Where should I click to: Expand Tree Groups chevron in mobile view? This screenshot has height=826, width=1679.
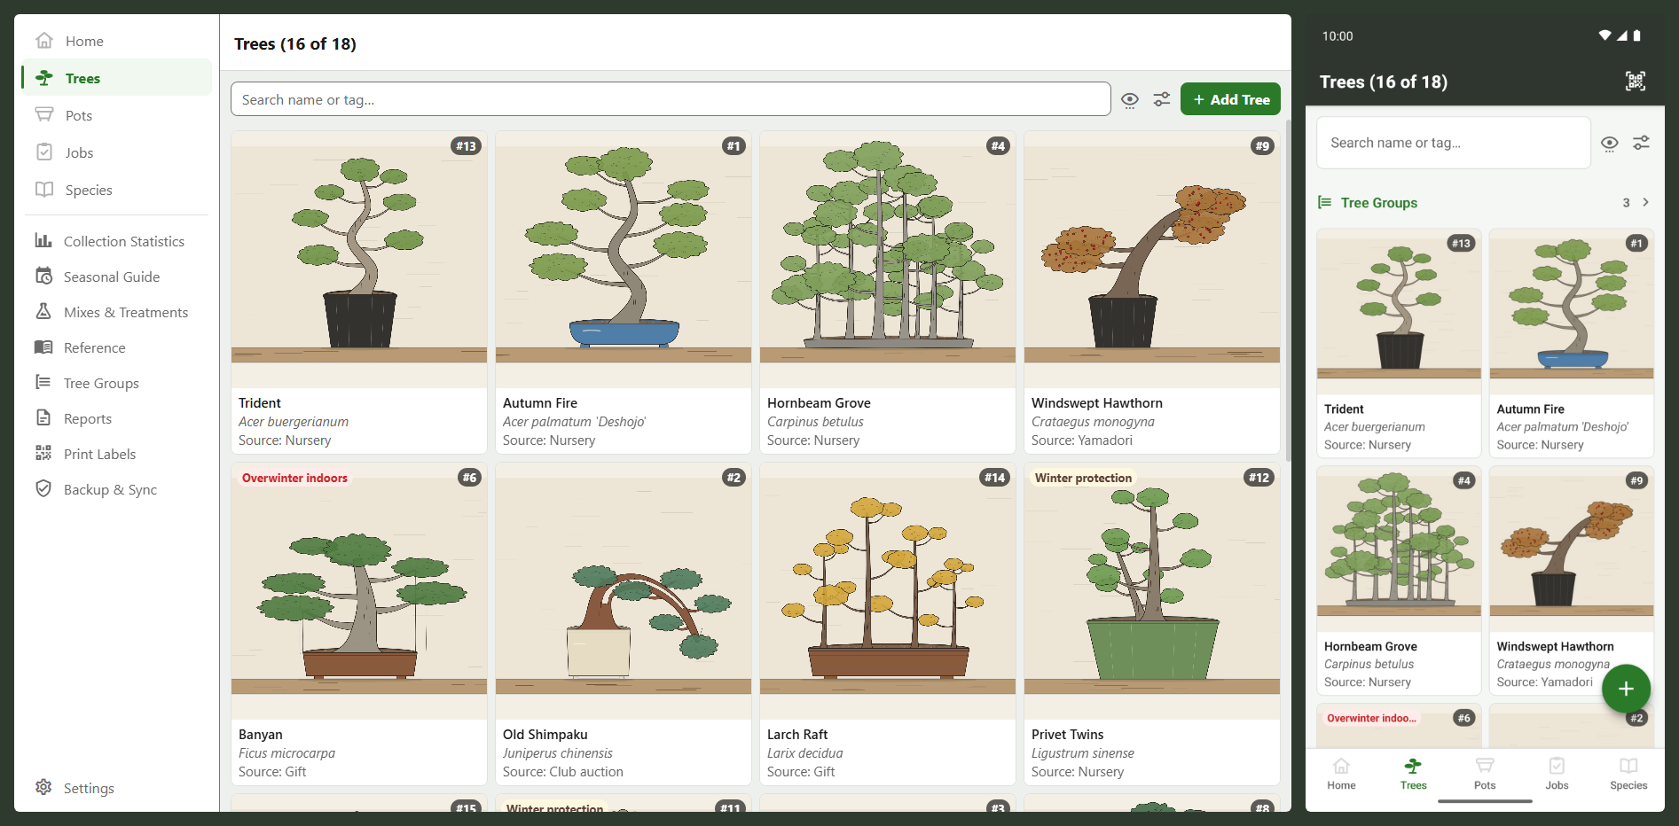(1645, 202)
